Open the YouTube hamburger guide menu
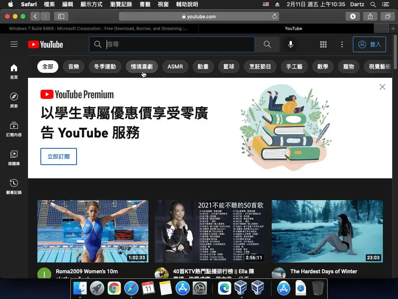Screen dimensions: 398x299 click(14, 44)
